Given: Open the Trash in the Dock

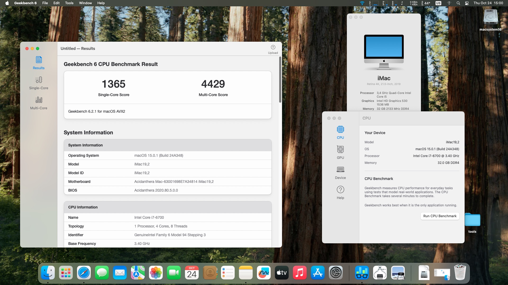Looking at the screenshot, I should [460, 273].
